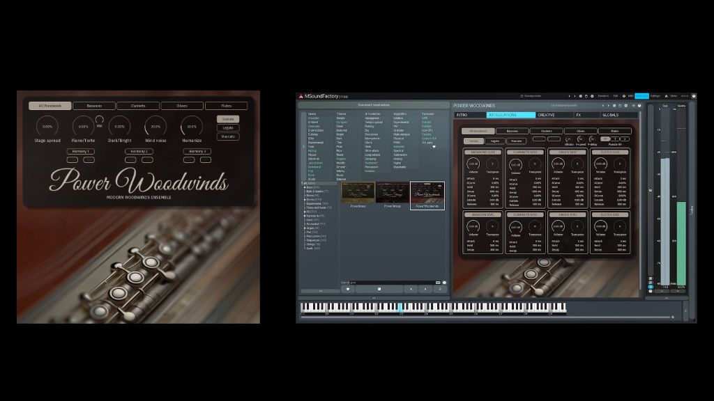
Task: Select Legato mode in large Power Woodwinds panel
Action: pyautogui.click(x=228, y=128)
